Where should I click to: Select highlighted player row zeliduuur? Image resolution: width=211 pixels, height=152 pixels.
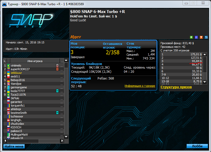[x=34, y=73]
